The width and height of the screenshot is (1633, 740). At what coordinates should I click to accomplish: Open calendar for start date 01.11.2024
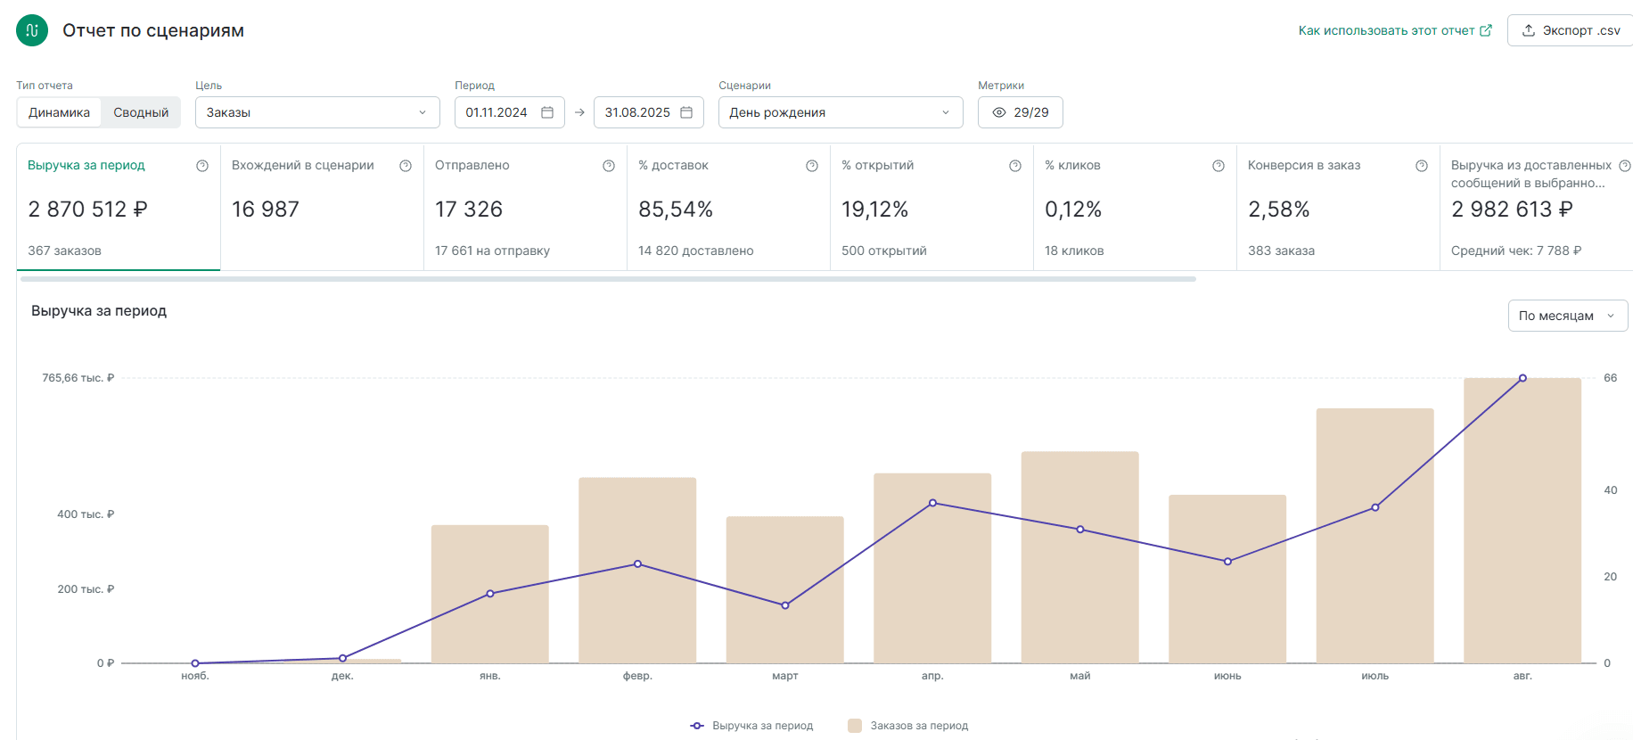click(x=547, y=112)
